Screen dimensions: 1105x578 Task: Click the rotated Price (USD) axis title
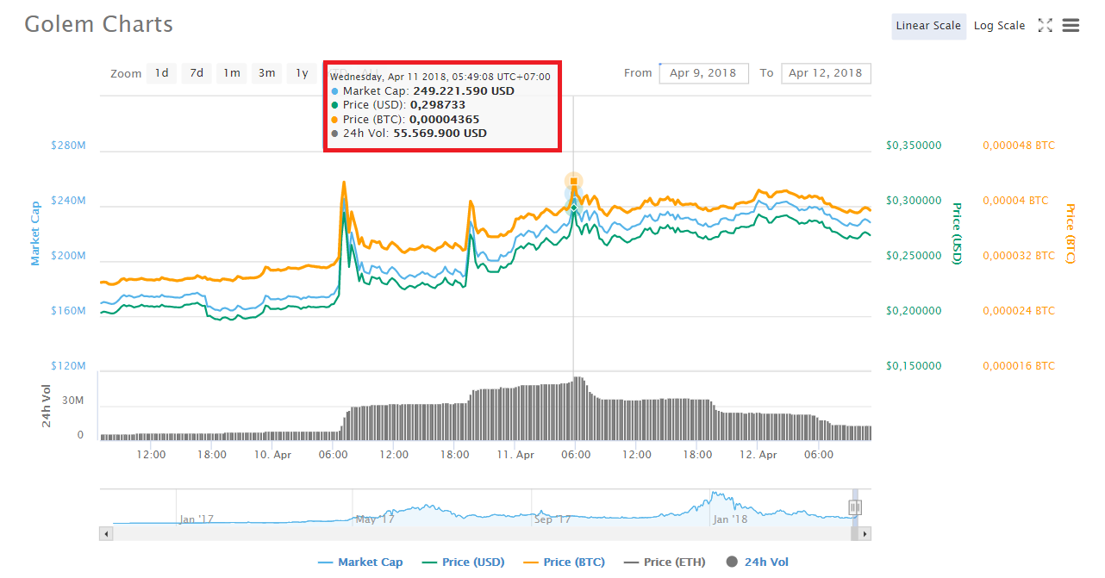click(957, 233)
